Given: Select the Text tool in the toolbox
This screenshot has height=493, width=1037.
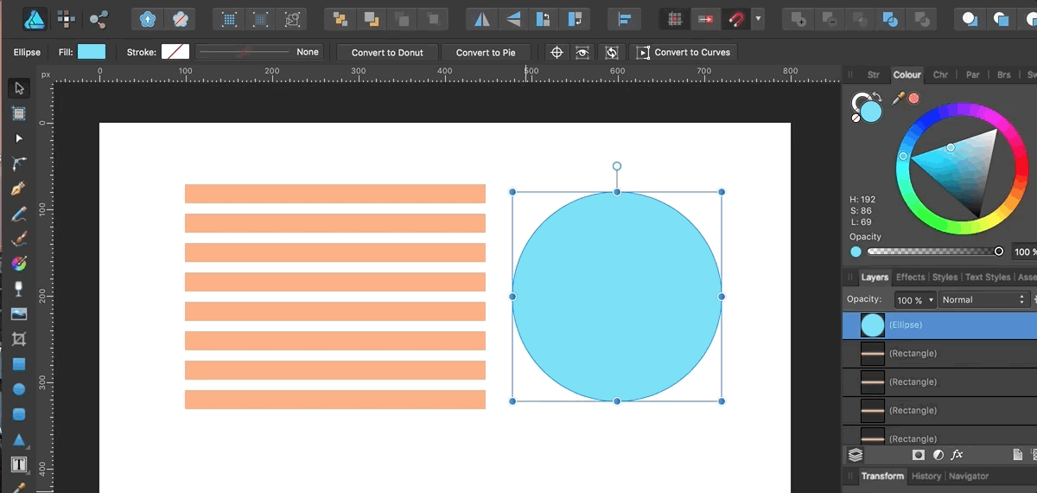Looking at the screenshot, I should click(18, 464).
